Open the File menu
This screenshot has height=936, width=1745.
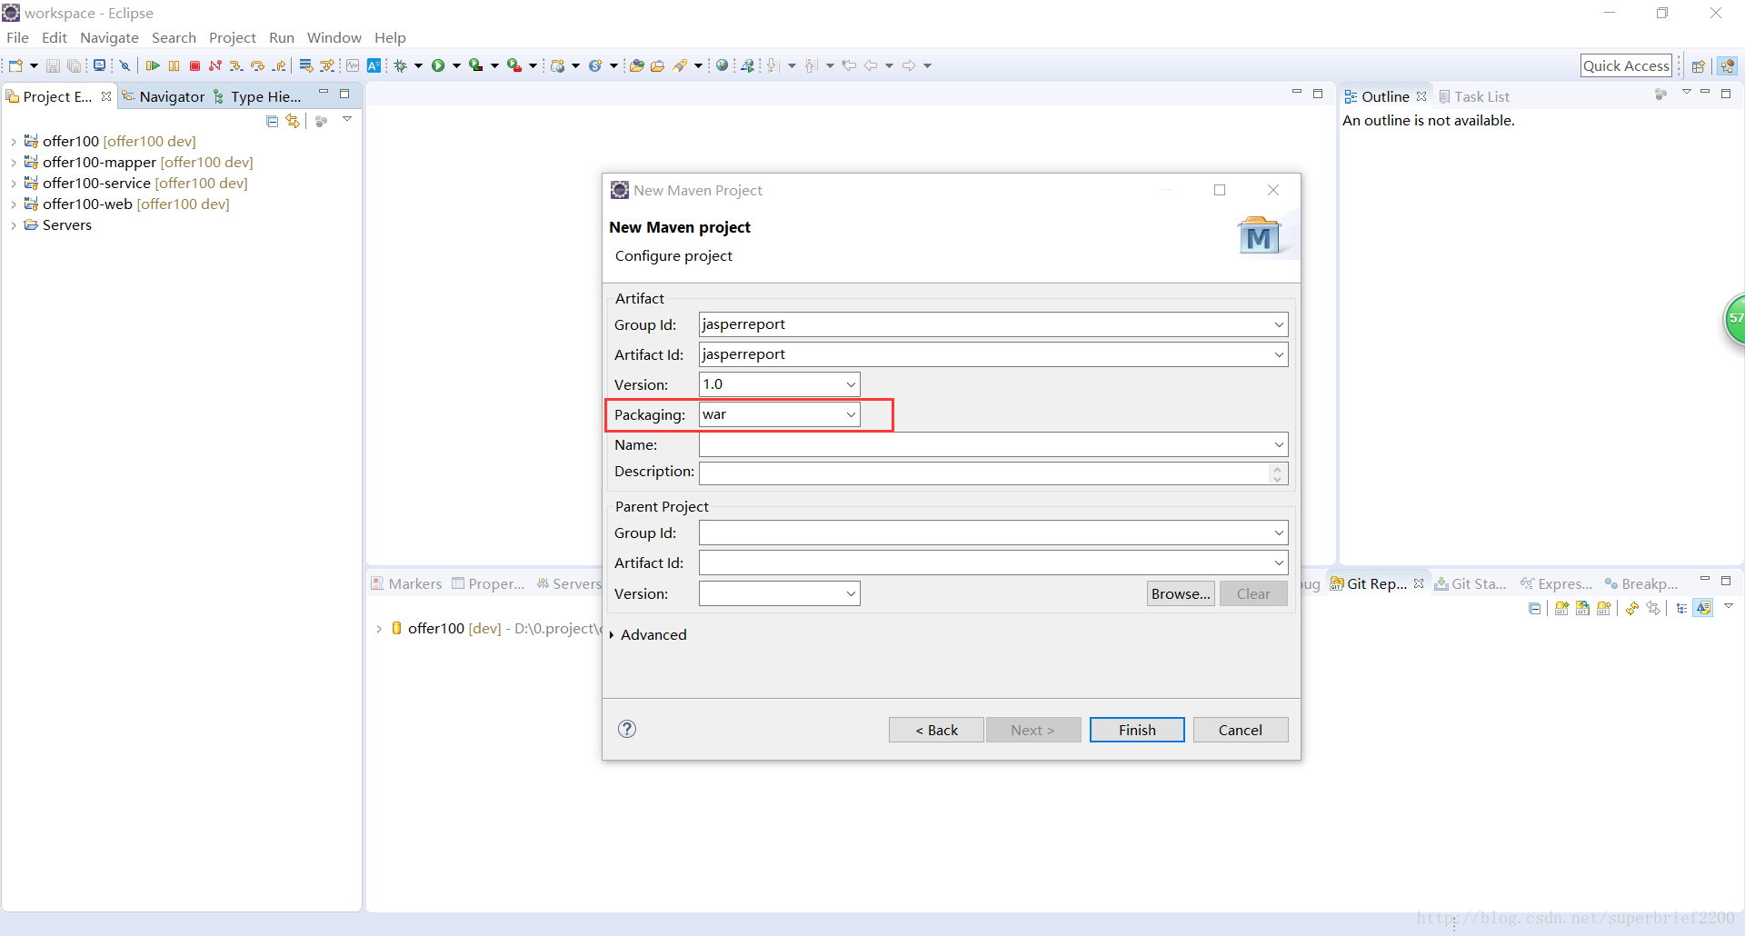tap(17, 37)
